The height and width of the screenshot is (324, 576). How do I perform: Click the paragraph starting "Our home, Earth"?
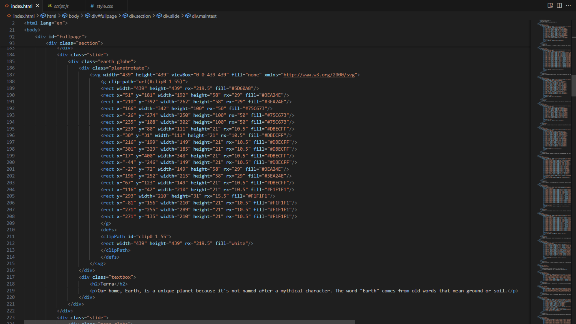(x=302, y=291)
